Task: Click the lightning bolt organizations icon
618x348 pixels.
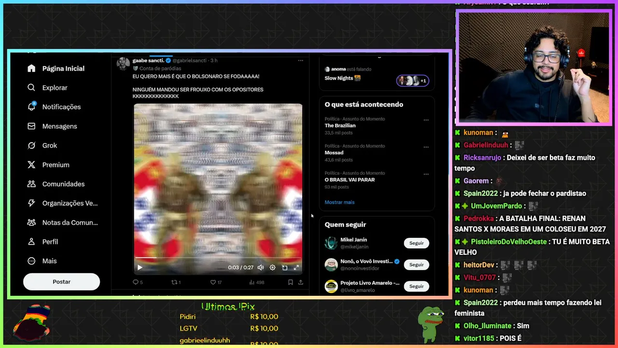Action: [x=31, y=203]
